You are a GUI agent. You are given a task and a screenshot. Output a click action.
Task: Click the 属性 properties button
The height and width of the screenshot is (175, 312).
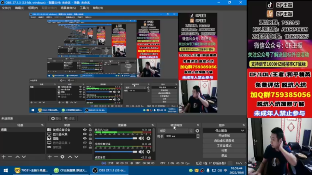(56, 119)
